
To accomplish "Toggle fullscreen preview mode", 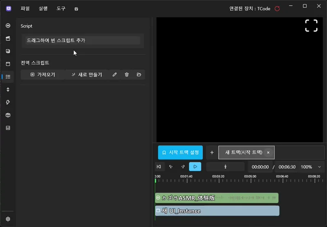I will (311, 25).
